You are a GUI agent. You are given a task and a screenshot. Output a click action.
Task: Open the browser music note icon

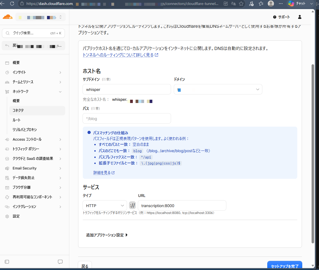point(251,4)
